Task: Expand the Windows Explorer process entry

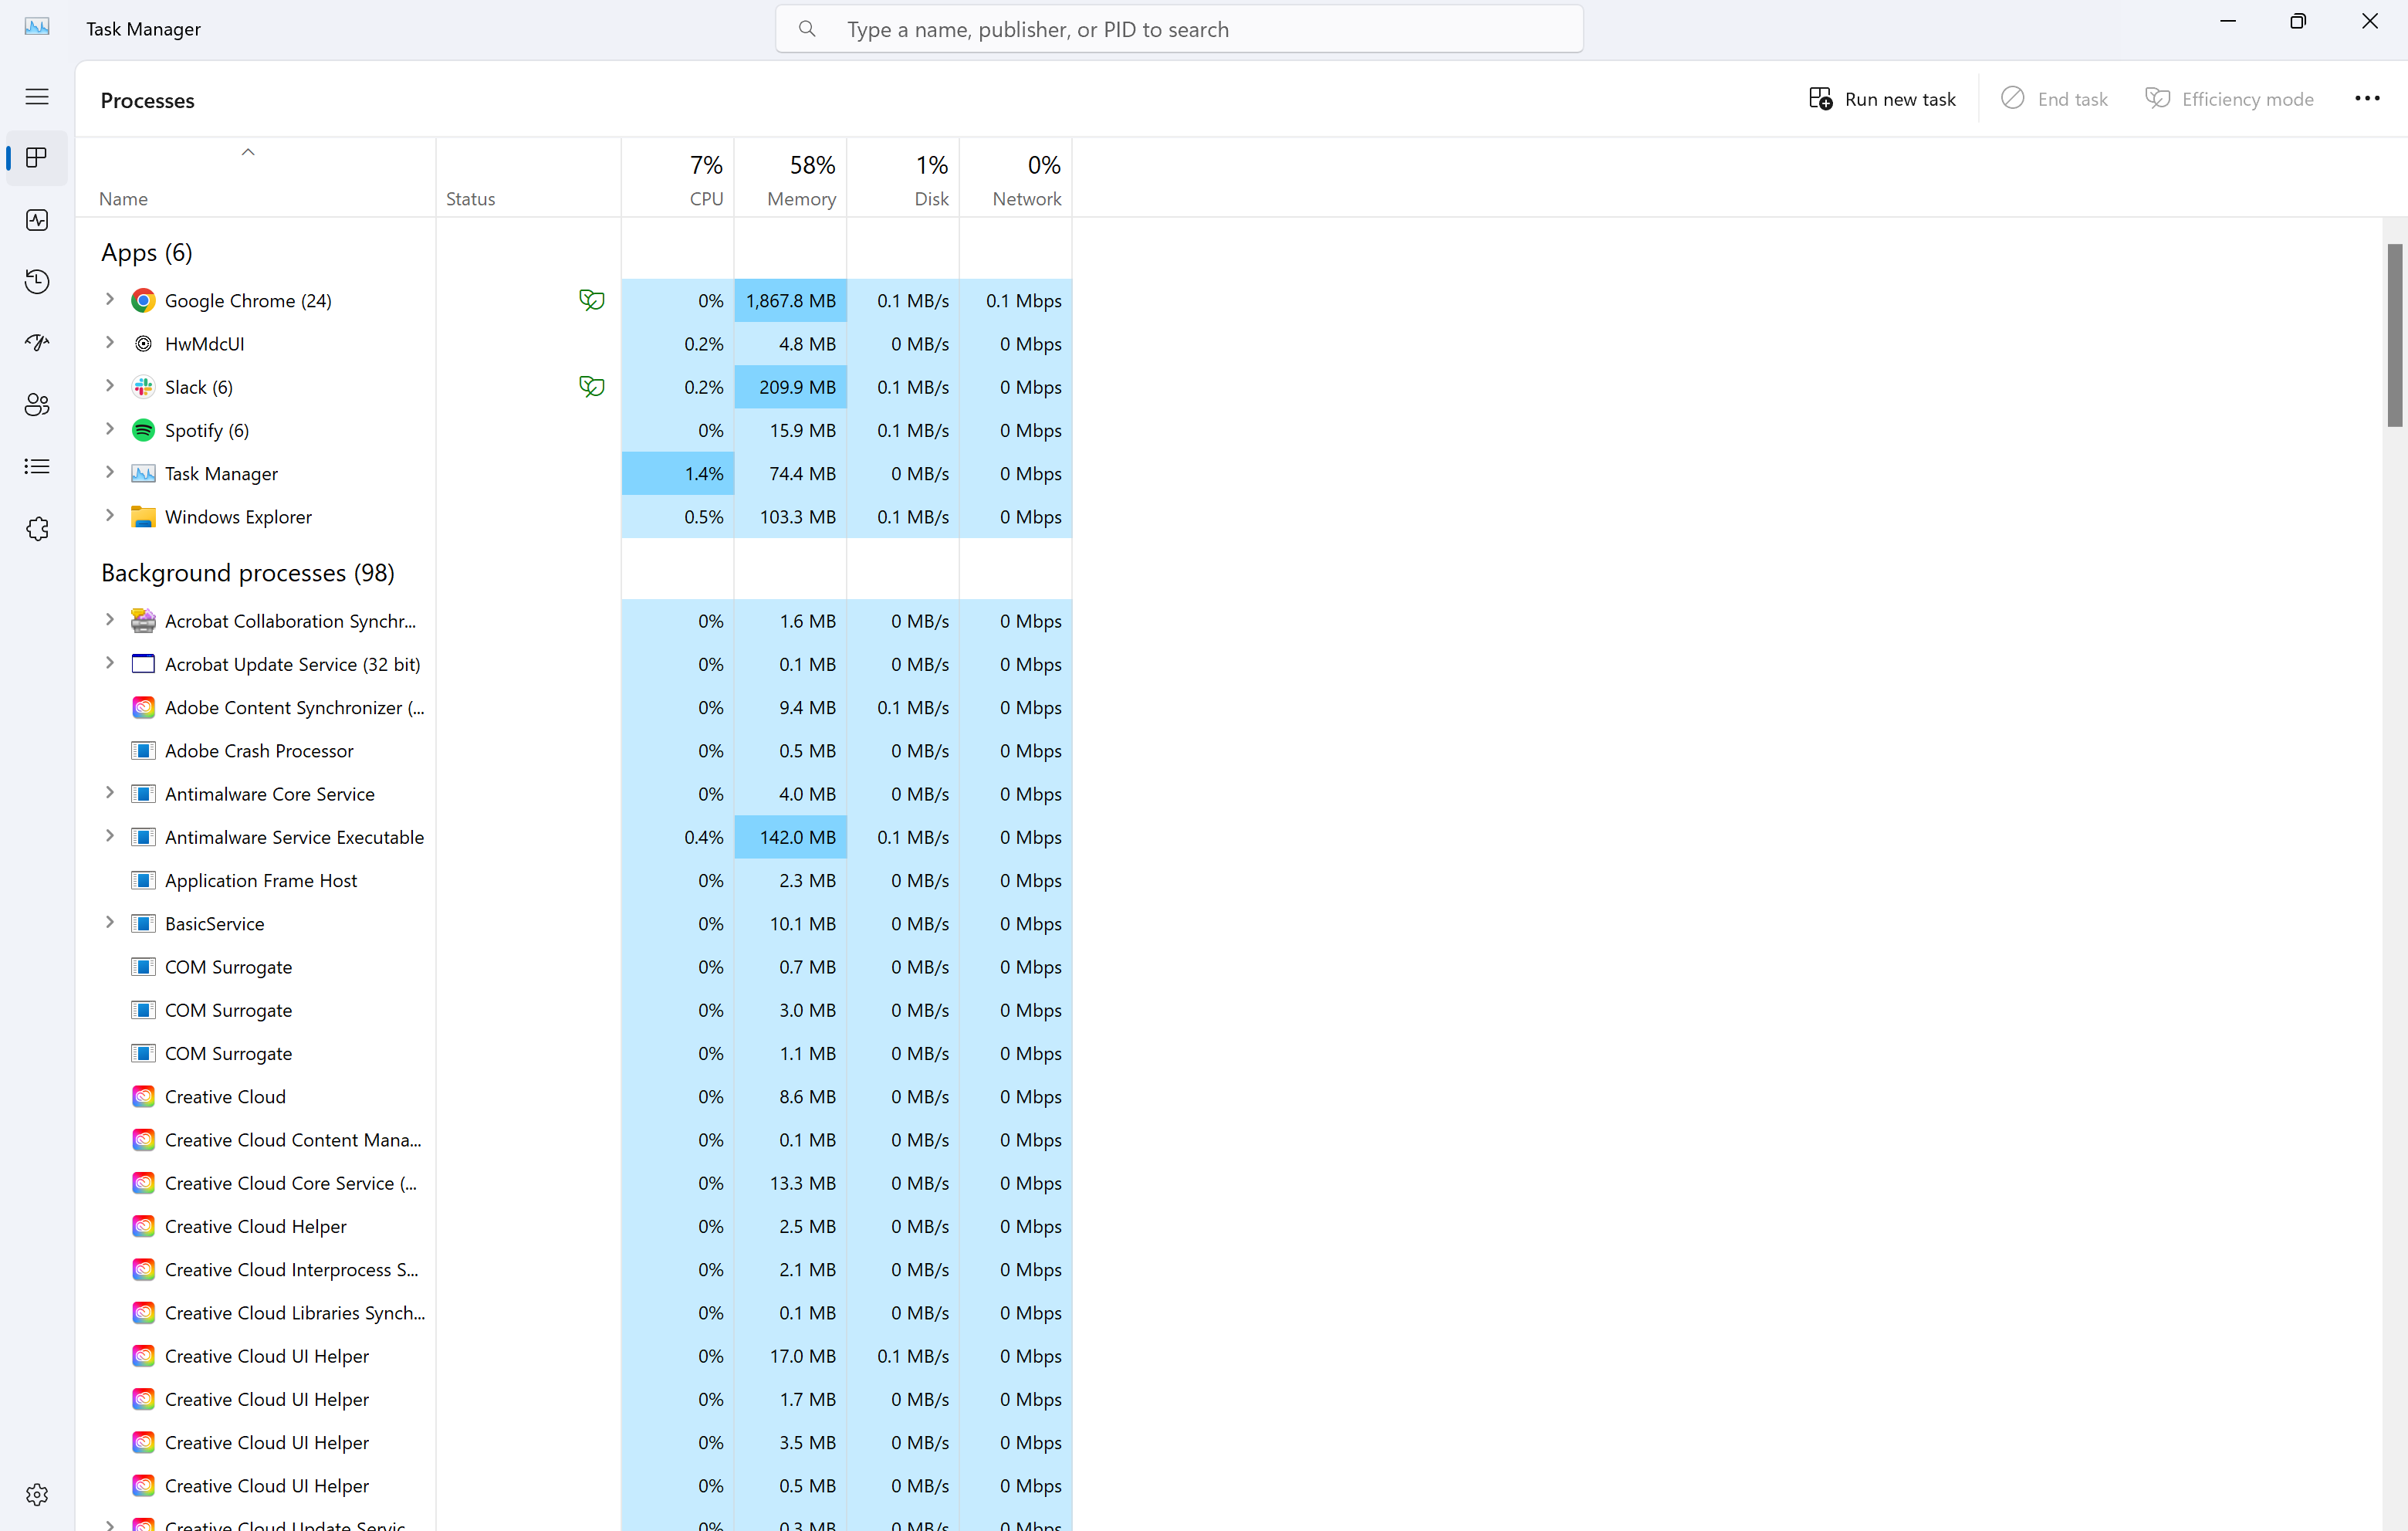Action: point(110,515)
